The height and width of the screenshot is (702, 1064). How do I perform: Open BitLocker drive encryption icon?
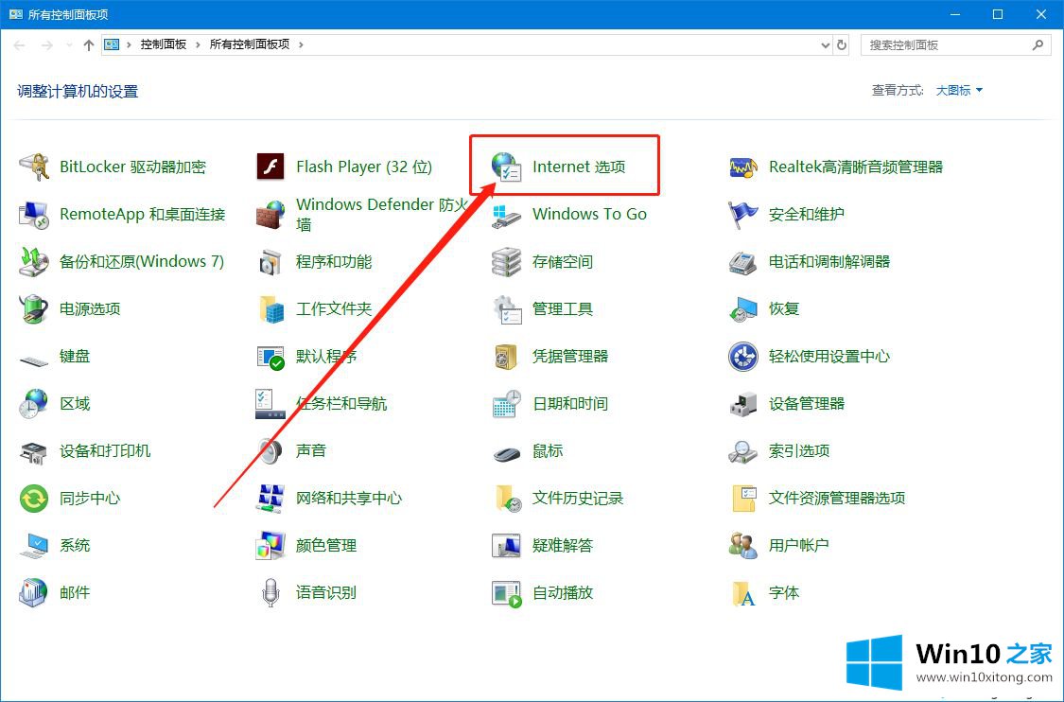click(x=34, y=167)
